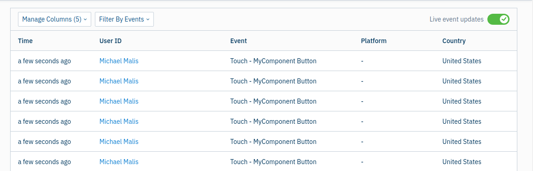Disable the Live event updates switch

(x=498, y=19)
